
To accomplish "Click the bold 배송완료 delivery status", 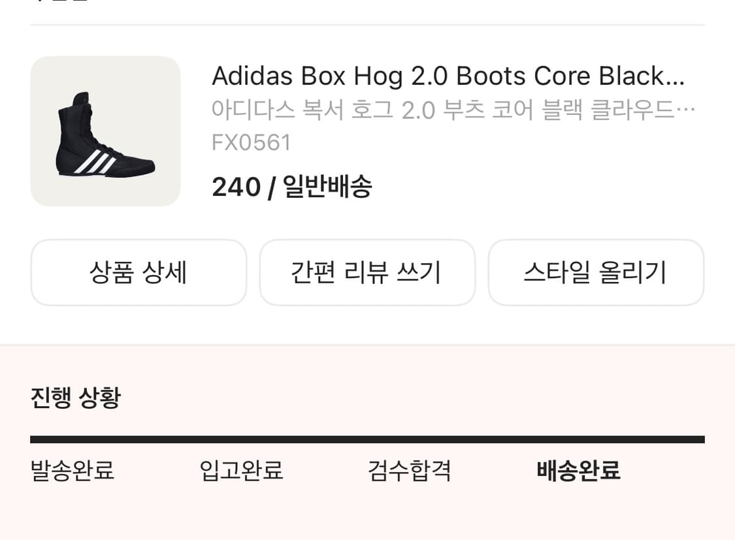I will pyautogui.click(x=578, y=470).
